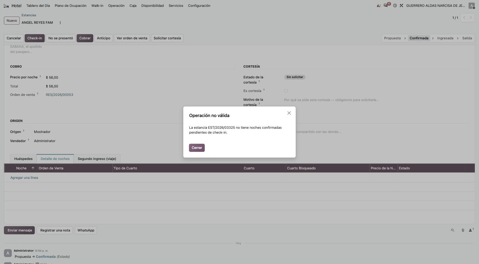Click the Nuevo button
479x264 pixels.
(x=12, y=20)
